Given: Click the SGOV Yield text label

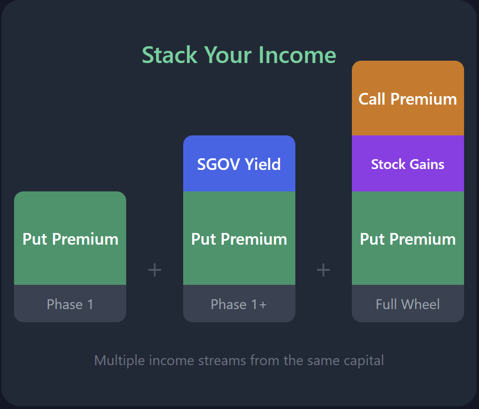Looking at the screenshot, I should pyautogui.click(x=239, y=164).
